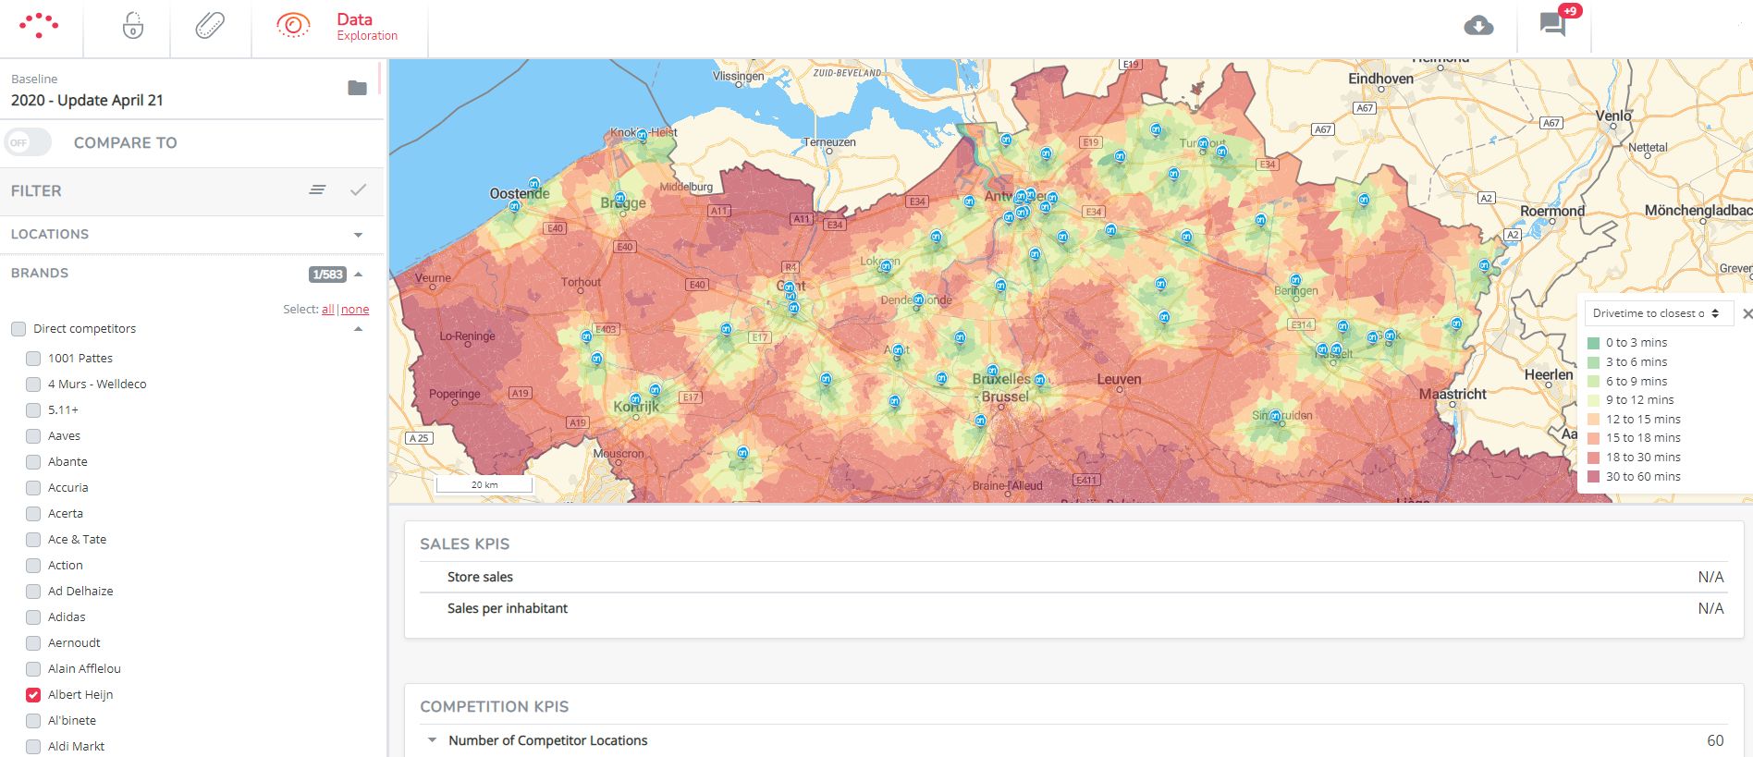Select all brands link
The width and height of the screenshot is (1753, 757).
tap(327, 310)
